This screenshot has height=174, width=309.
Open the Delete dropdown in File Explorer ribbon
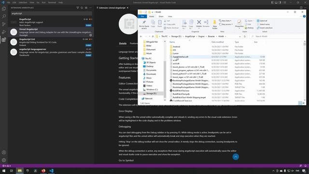199,29
